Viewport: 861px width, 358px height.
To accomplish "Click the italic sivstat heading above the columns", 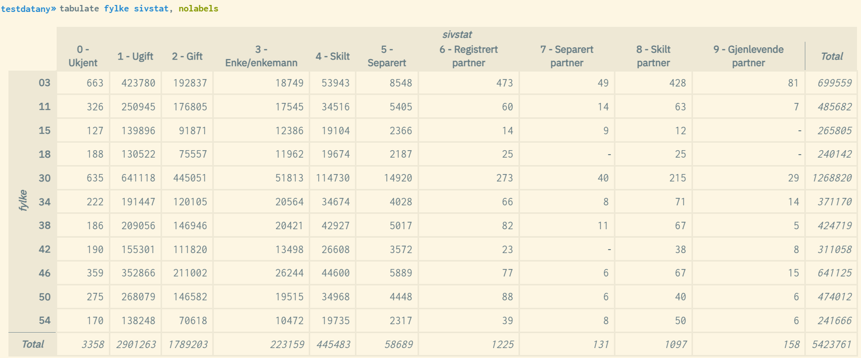I will [x=457, y=34].
